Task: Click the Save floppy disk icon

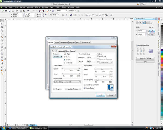Action: coord(9,11)
